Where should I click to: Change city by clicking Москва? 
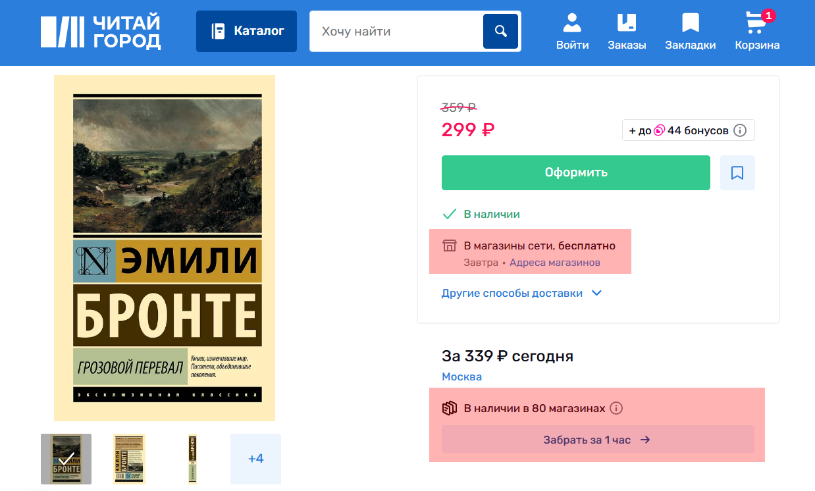point(461,376)
